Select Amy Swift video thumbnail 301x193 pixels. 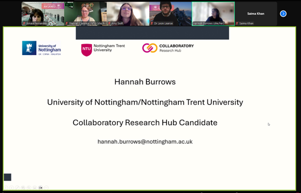click(x=128, y=14)
